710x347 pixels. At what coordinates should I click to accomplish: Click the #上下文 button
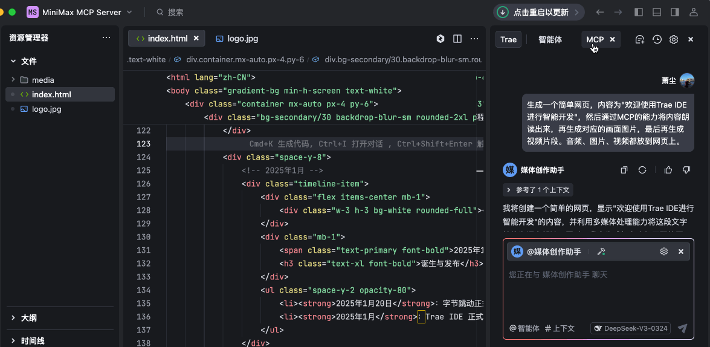point(560,328)
